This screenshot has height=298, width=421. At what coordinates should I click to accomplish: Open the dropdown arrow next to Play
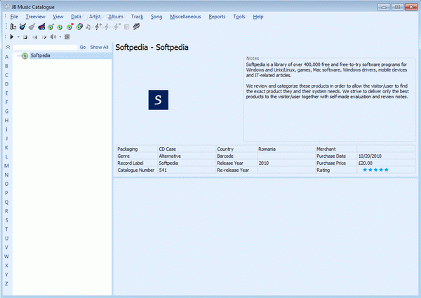click(x=18, y=37)
